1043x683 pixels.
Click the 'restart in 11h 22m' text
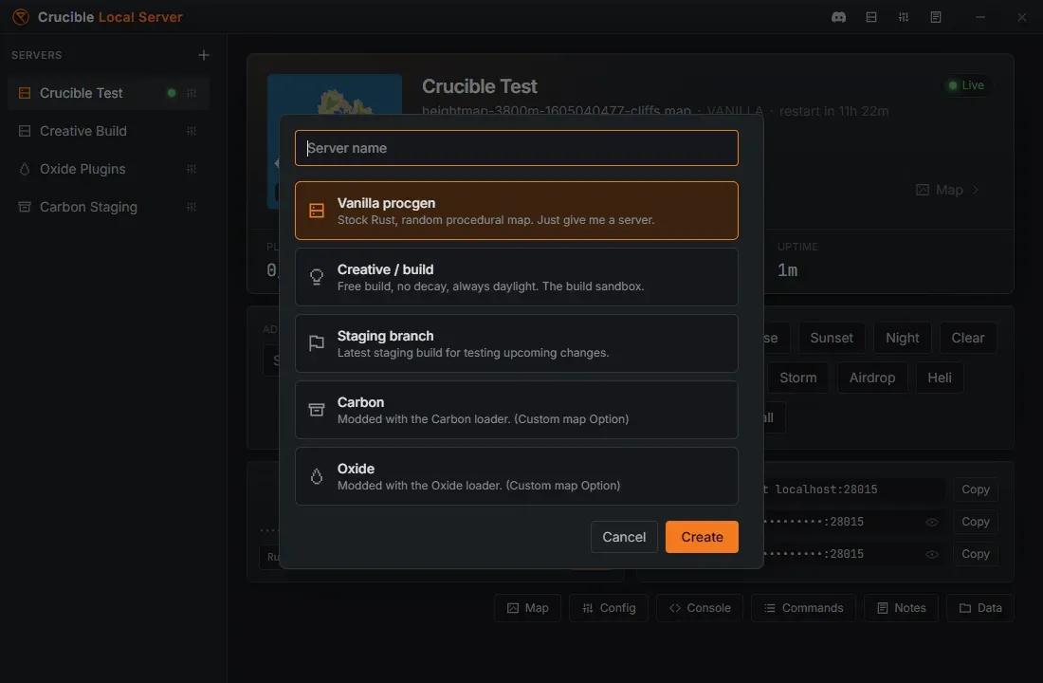pyautogui.click(x=833, y=111)
